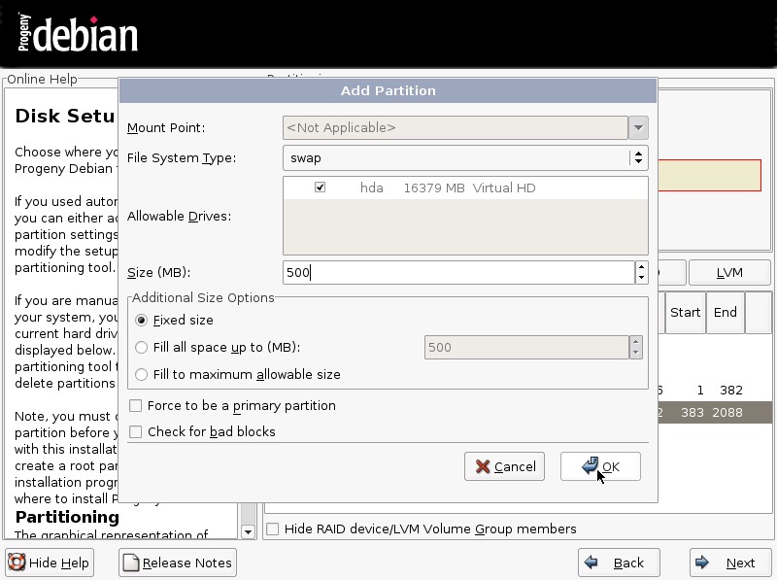The image size is (777, 580).
Task: Click the document icon on Release Notes
Action: click(131, 563)
